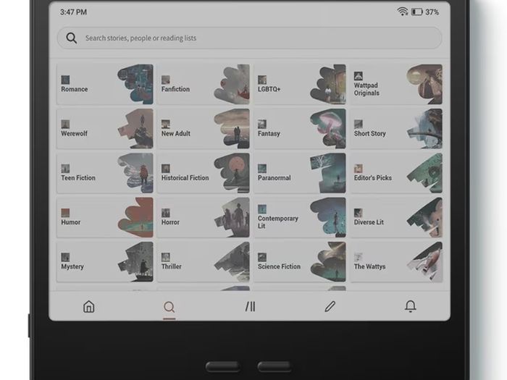
Task: Choose the Historical Fiction category
Action: pyautogui.click(x=204, y=173)
